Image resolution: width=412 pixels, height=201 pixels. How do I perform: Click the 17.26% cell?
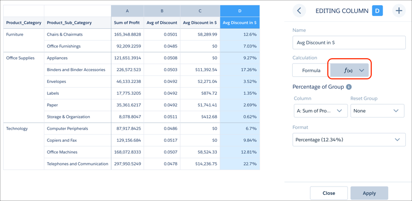(x=240, y=70)
